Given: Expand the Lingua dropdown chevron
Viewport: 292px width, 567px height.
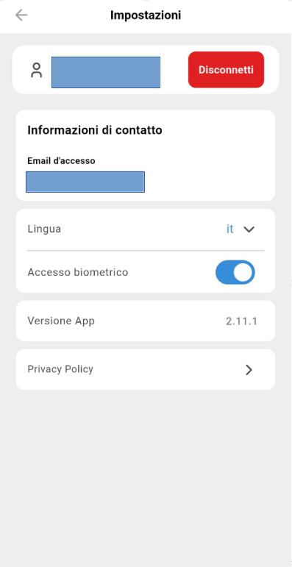Looking at the screenshot, I should pos(249,229).
